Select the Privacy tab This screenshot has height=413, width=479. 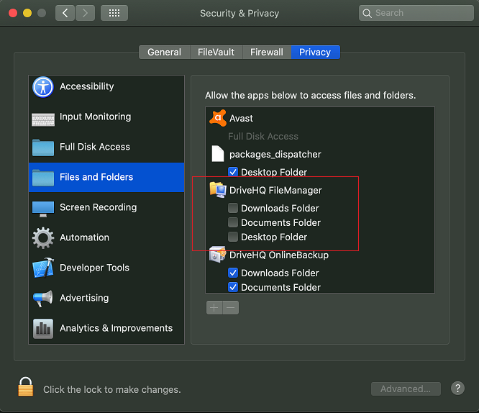click(x=316, y=53)
